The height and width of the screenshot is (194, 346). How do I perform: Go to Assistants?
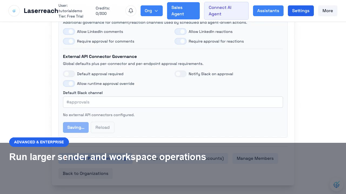click(x=268, y=11)
